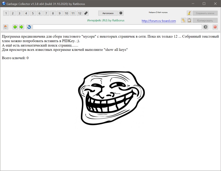221x171 pixels.
Task: Minimize the Garbage Collector window
Action: pos(193,4)
